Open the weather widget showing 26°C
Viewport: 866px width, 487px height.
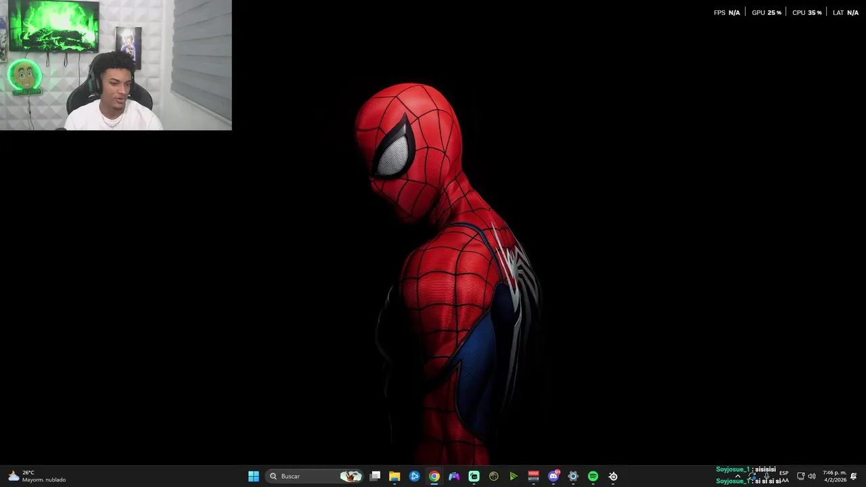pyautogui.click(x=37, y=476)
